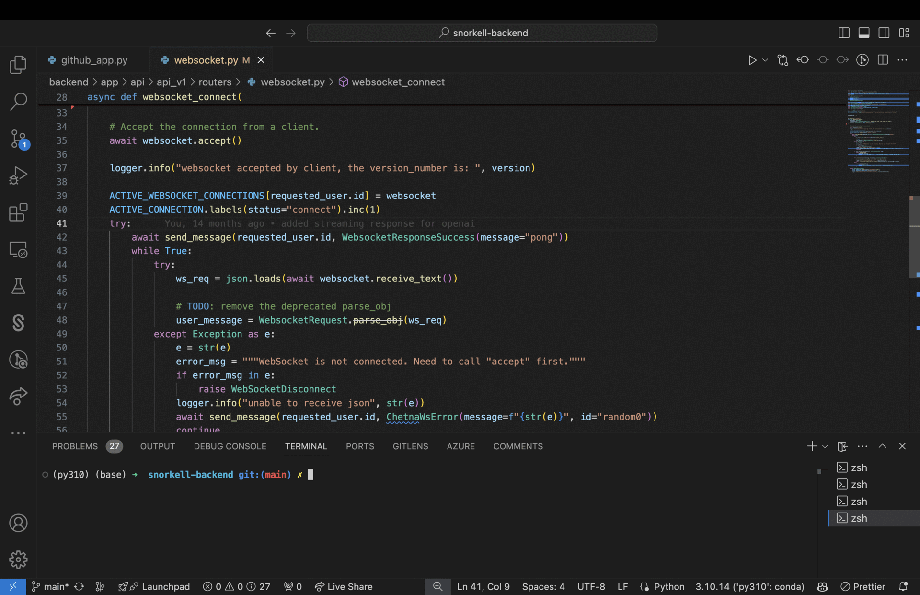Select the third zsh terminal in the list

click(859, 501)
